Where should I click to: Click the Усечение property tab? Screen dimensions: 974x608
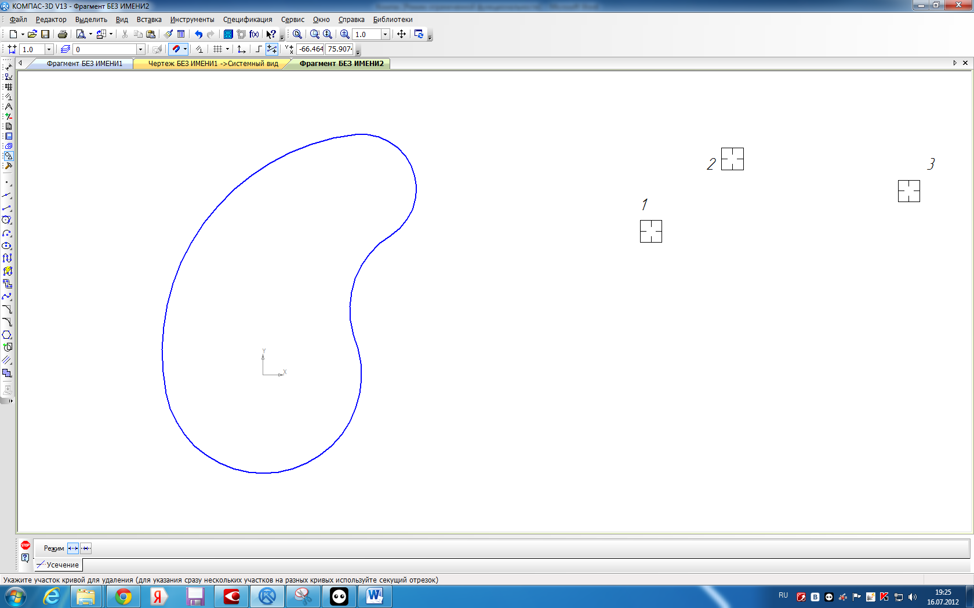58,565
